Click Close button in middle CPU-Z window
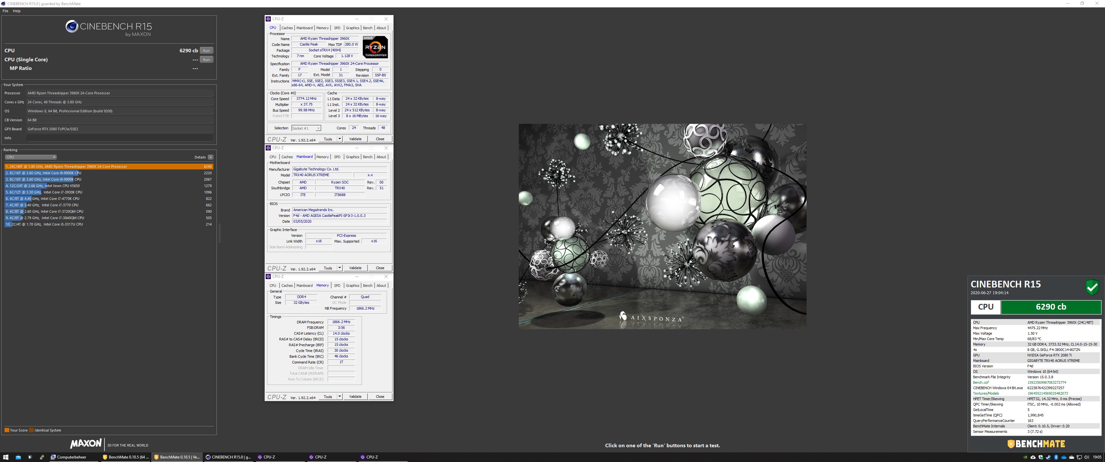 (x=380, y=268)
